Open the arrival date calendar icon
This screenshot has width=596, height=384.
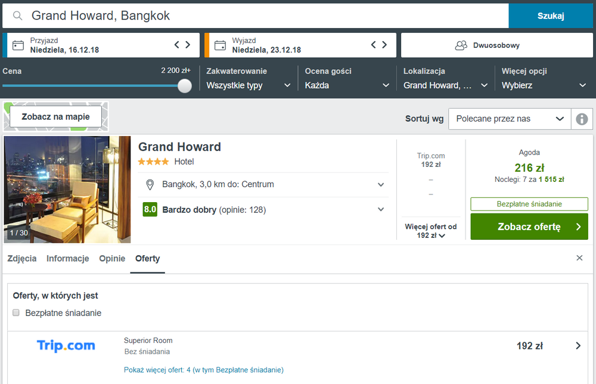pyautogui.click(x=18, y=45)
